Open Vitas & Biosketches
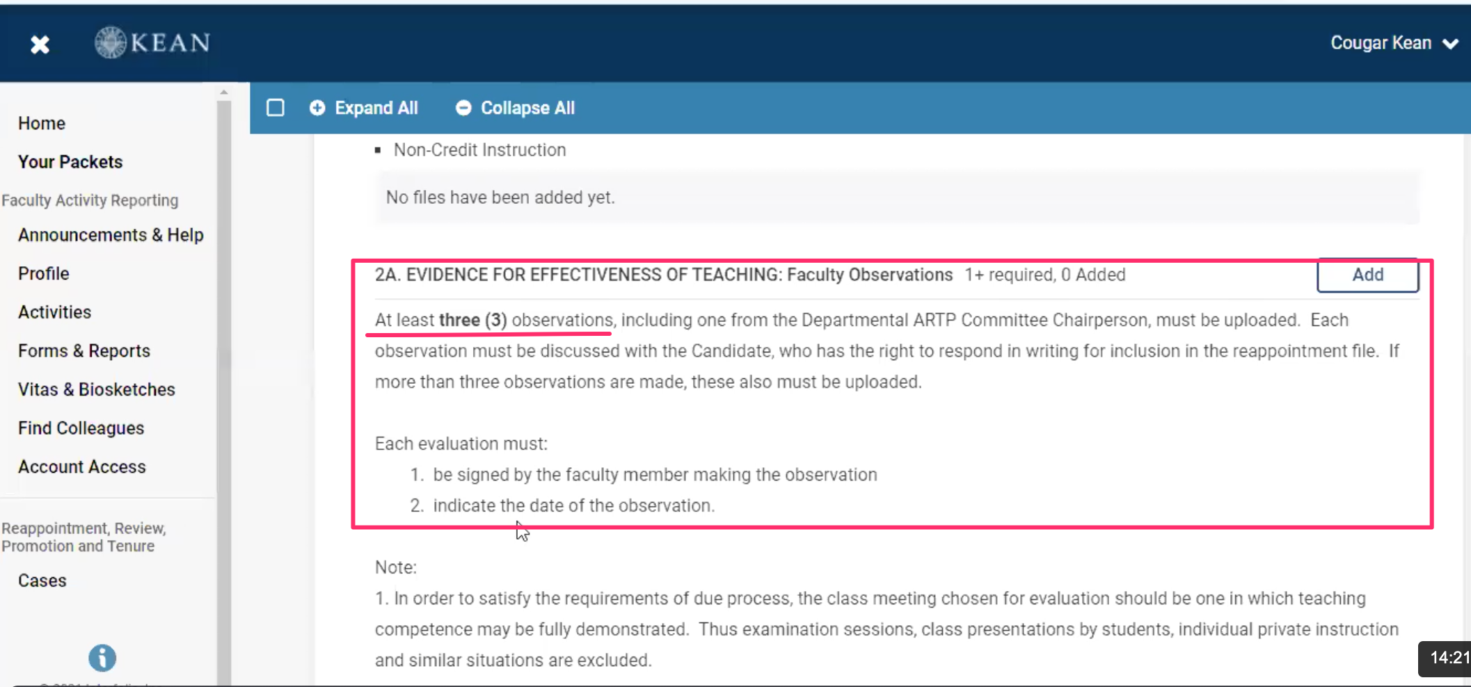 pos(97,389)
